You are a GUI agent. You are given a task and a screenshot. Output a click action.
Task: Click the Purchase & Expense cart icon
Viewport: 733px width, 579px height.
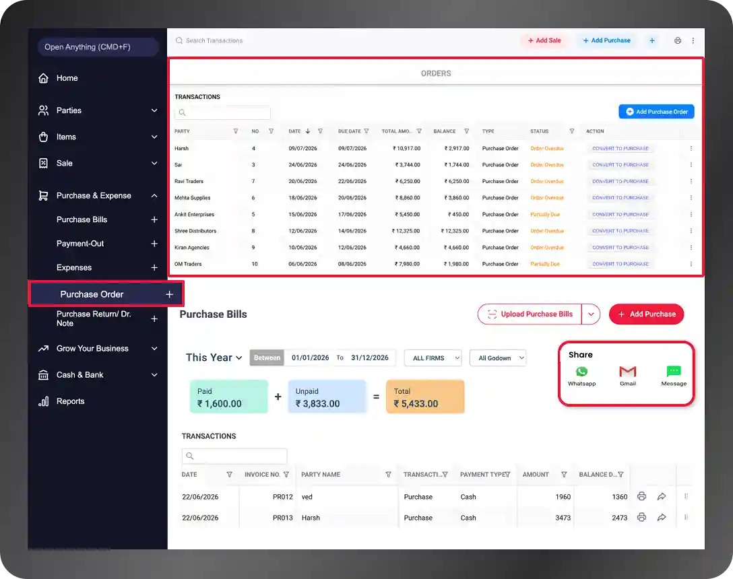coord(44,195)
